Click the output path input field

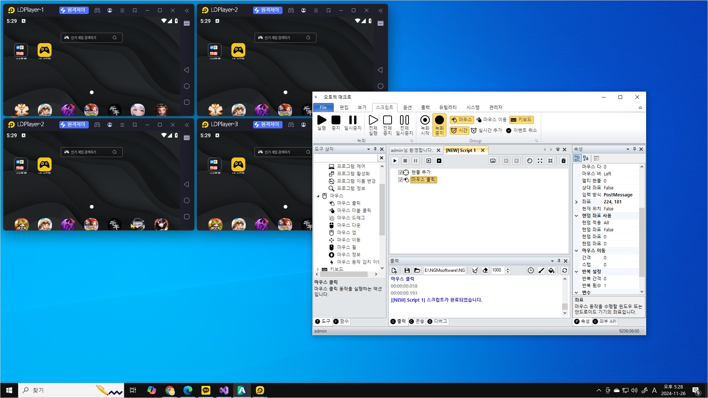[445, 270]
